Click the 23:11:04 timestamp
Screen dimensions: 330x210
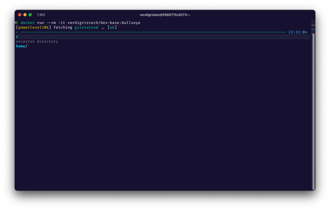tap(298, 32)
